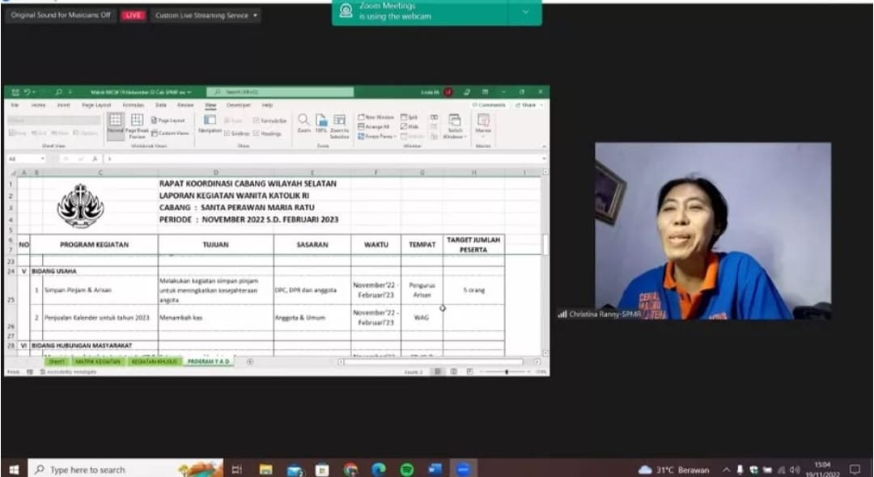Toggle the Gridlines checkbox
This screenshot has height=477, width=874.
tap(227, 133)
